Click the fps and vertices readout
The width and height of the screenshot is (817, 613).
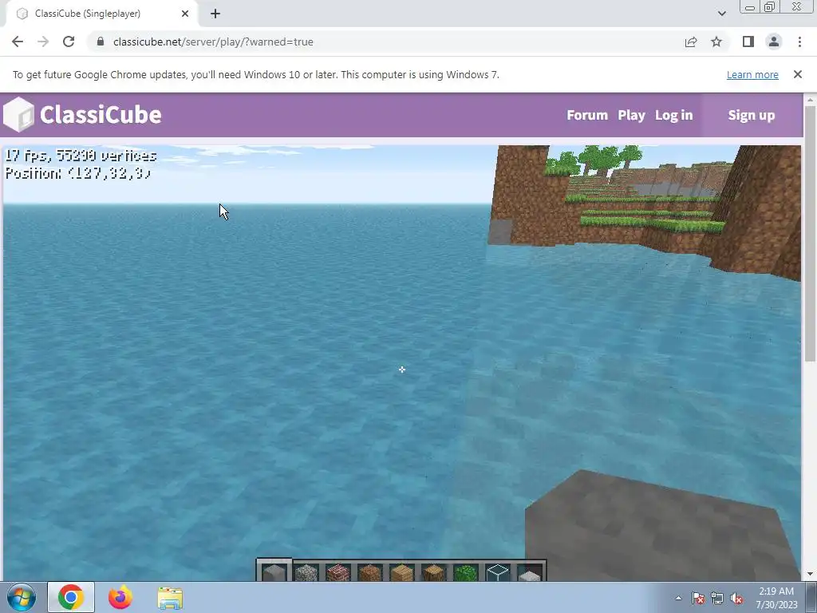81,156
